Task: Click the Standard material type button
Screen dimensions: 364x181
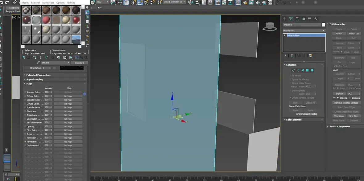Action: 79,63
